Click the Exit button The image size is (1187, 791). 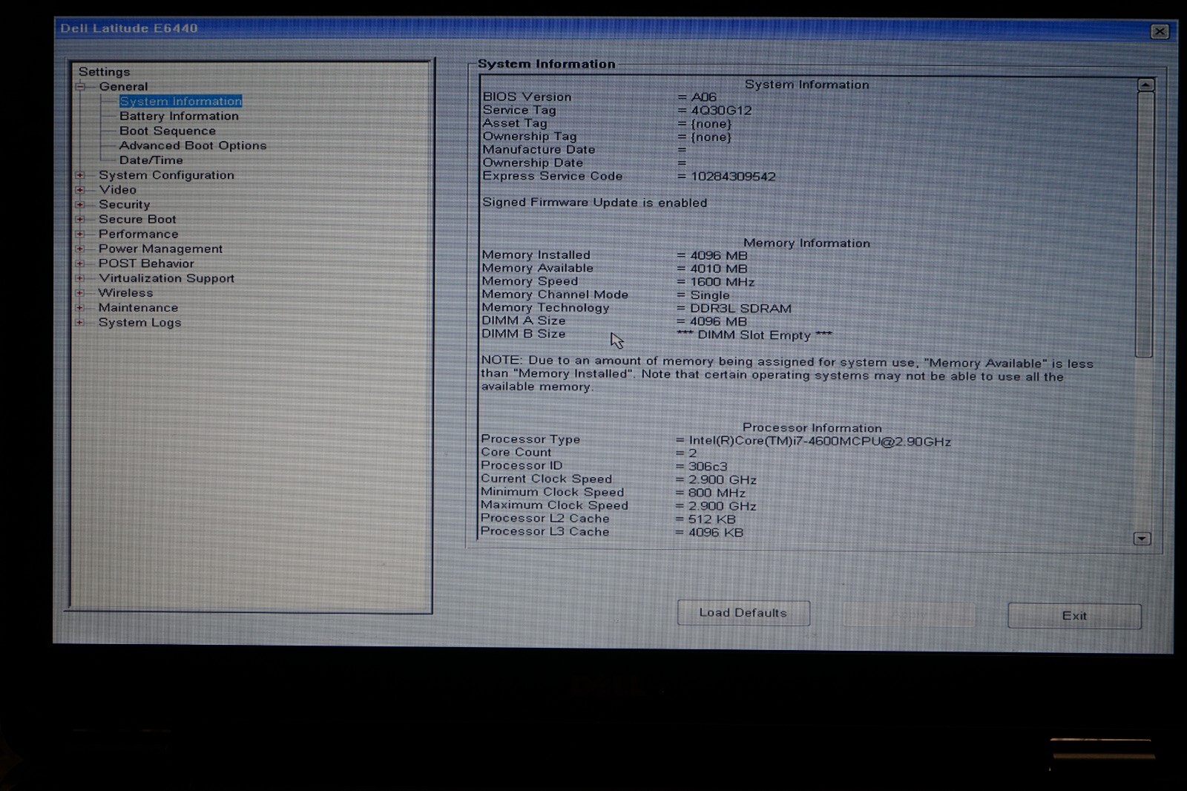[x=1074, y=616]
